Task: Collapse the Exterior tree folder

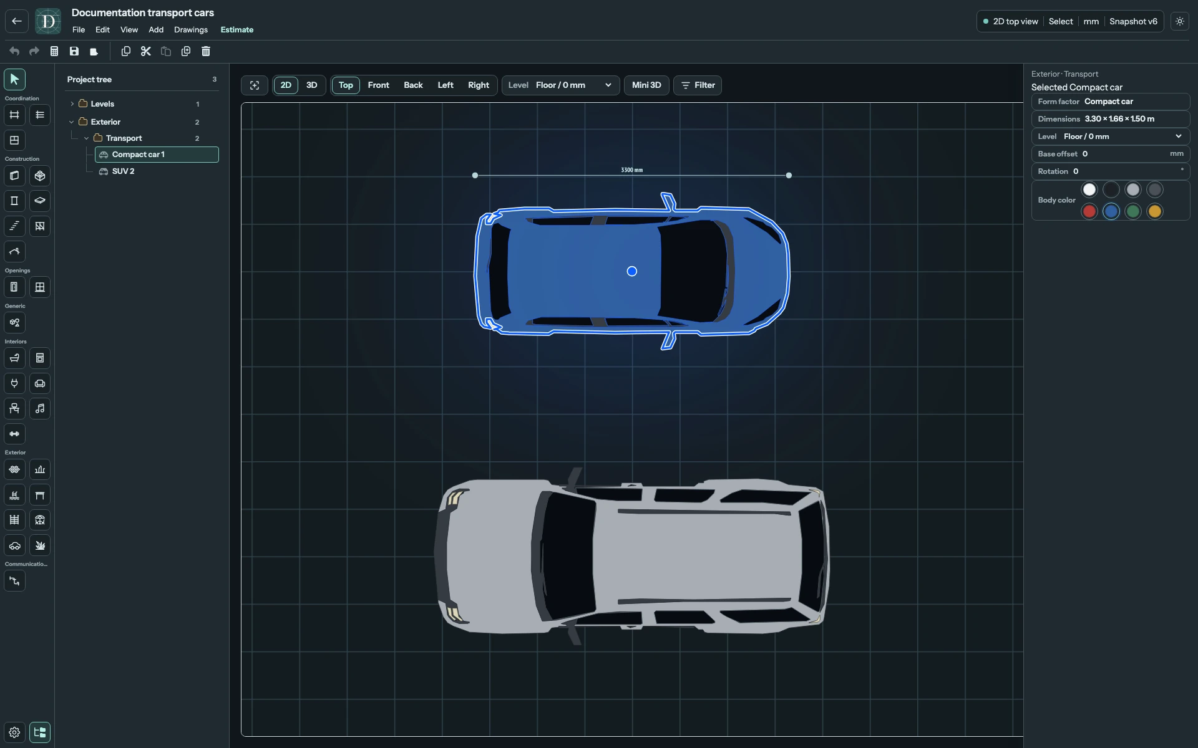Action: pos(72,122)
